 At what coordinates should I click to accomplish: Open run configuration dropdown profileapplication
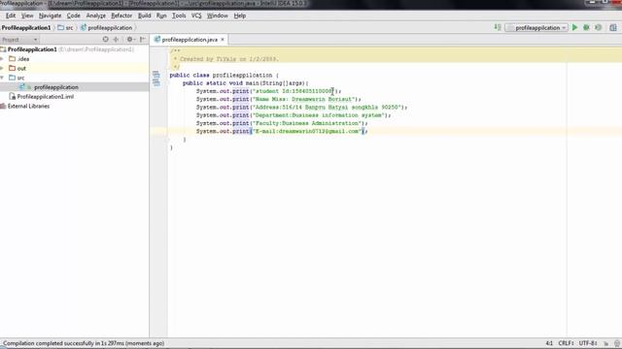tap(536, 28)
